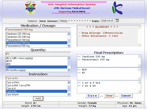Image resolution: width=147 pixels, height=109 pixels.
Task: Click the Physician: Dr. Jones cell
Action: click(129, 103)
